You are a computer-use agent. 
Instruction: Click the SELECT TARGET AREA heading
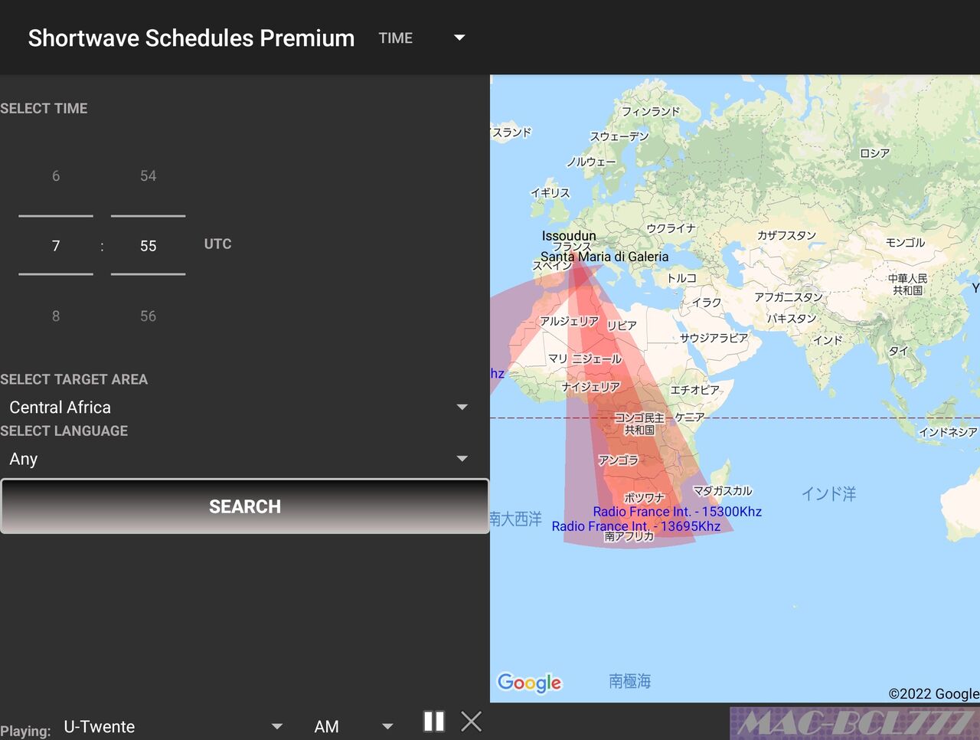[x=74, y=379]
